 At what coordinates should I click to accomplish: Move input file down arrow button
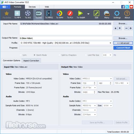(x=120, y=28)
